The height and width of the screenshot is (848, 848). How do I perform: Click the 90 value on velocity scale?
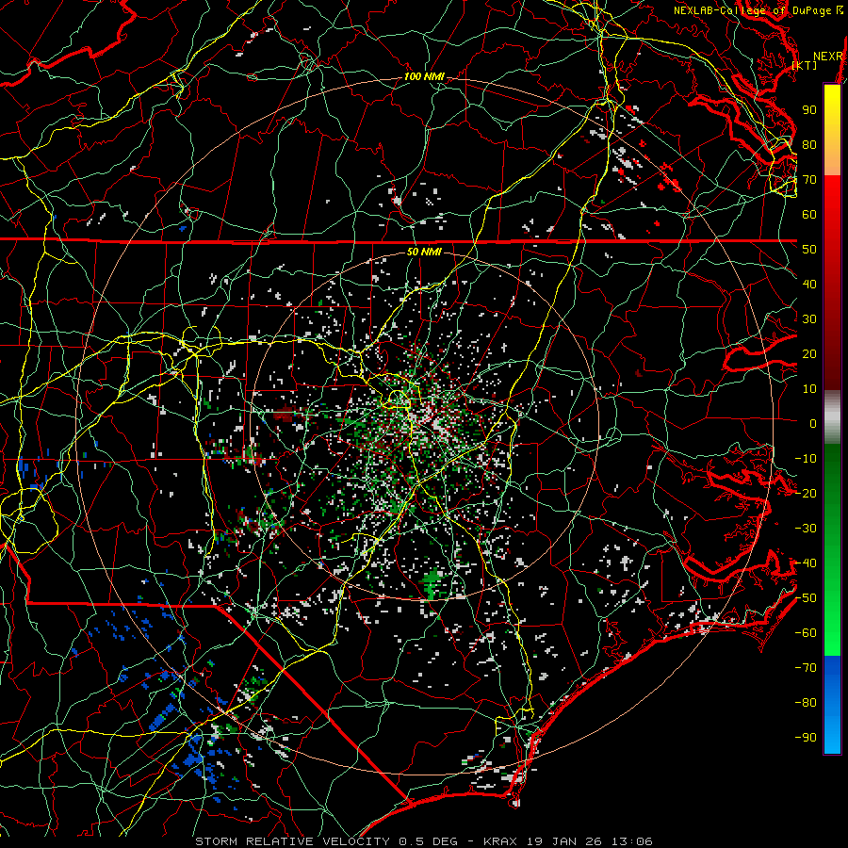pyautogui.click(x=809, y=110)
